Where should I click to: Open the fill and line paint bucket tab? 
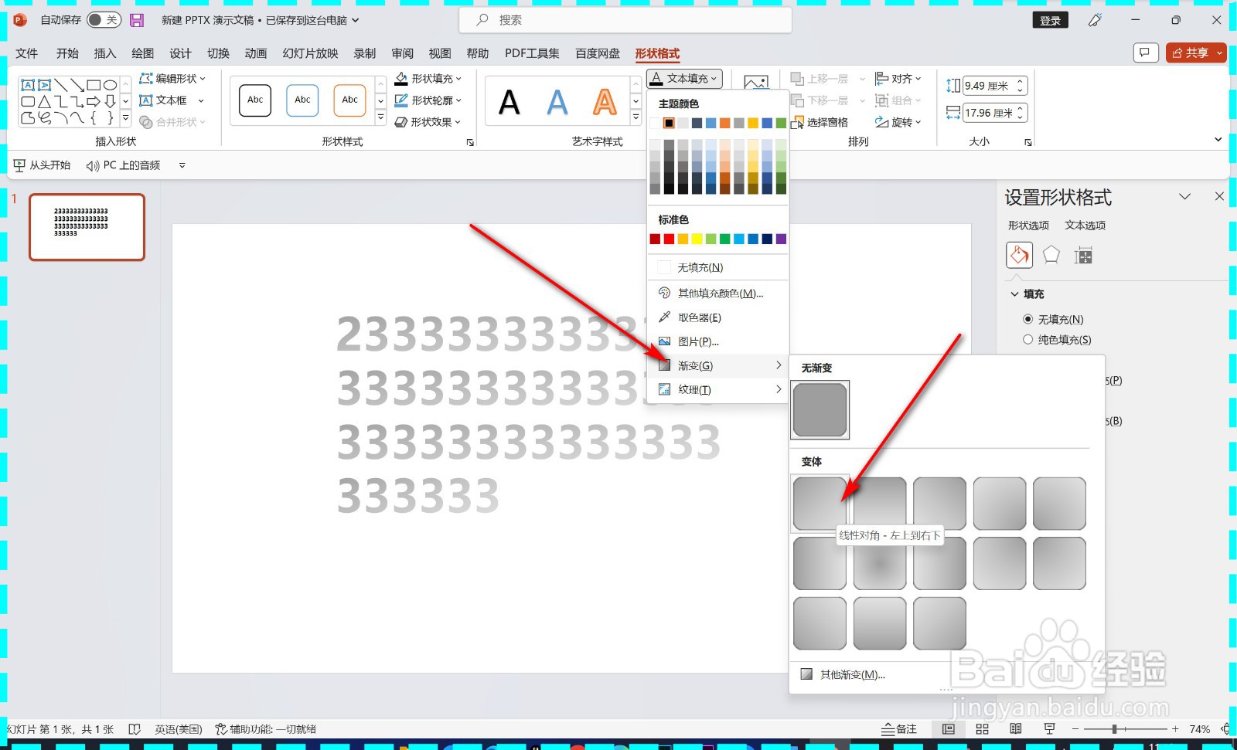(1019, 255)
